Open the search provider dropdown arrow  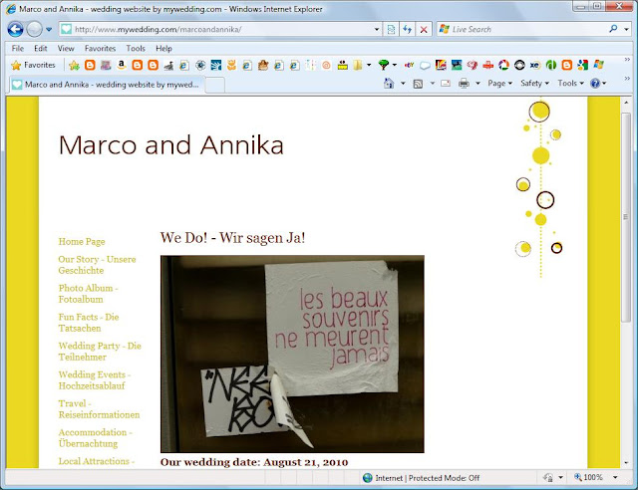point(627,29)
